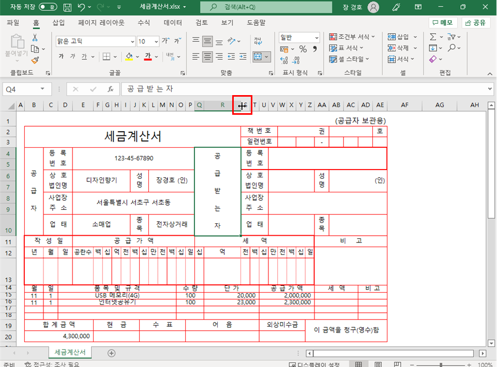Click the Cut scissors icon
This screenshot has width=497, height=367.
coord(35,37)
